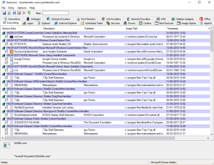Select the HKLM Wow6432Node CurrentVersion Run key row
214x165 pixels.
(x=105, y=48)
